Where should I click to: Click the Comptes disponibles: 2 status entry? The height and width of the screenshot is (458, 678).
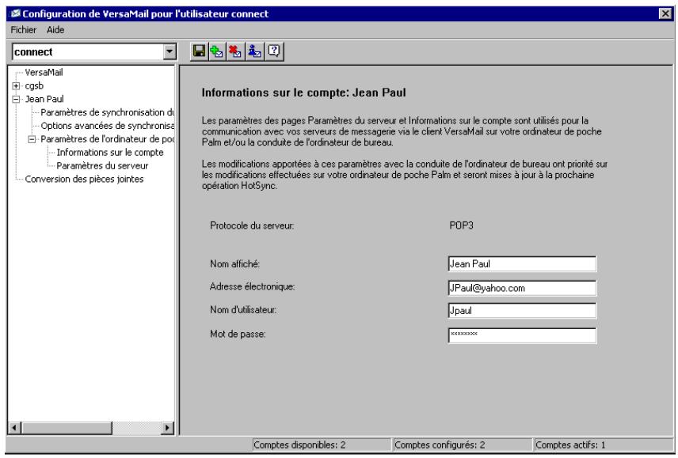click(x=322, y=445)
